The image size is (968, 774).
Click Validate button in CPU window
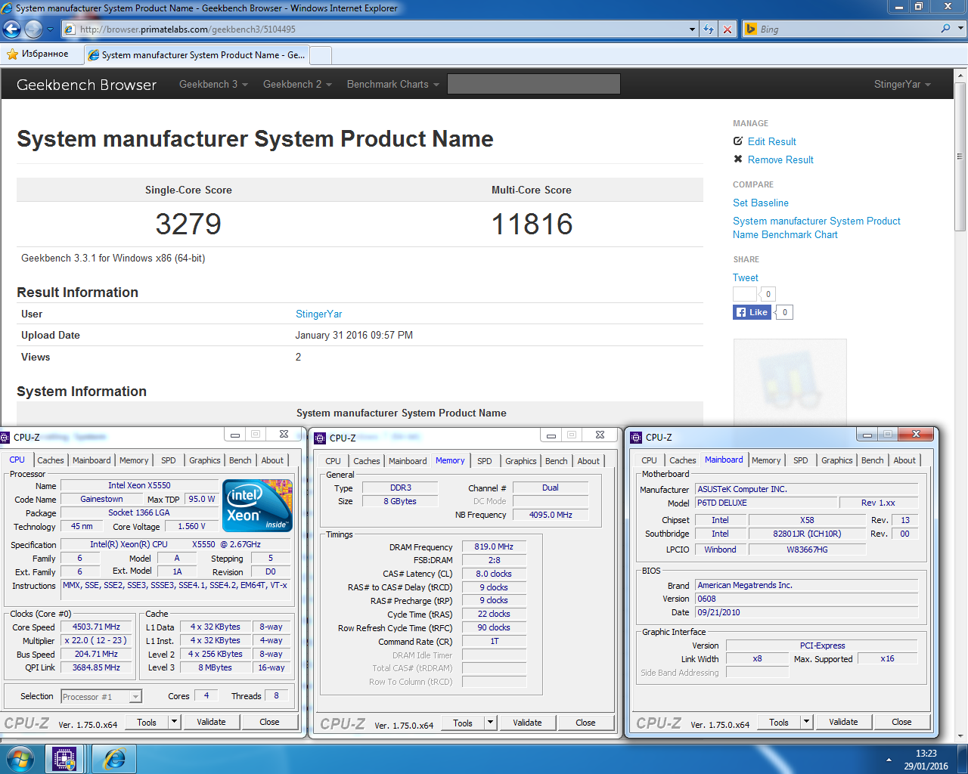211,722
